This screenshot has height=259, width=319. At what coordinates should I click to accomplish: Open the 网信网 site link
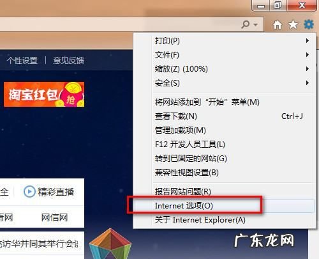click(x=54, y=217)
